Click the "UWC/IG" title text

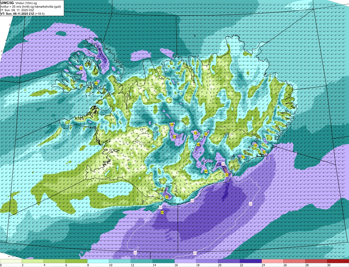click(x=7, y=3)
